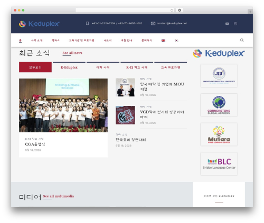The width and height of the screenshot is (264, 223).
Task: Click the contact@k-eduplex.net email address
Action: tap(172, 23)
